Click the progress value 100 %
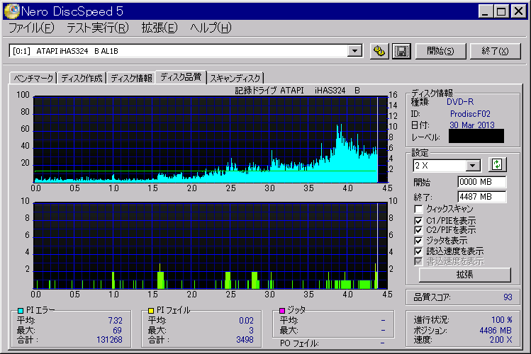 [x=501, y=320]
